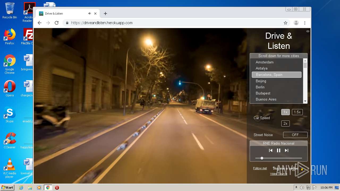The height and width of the screenshot is (191, 340).
Task: Open a new tab with the plus button
Action: tap(105, 14)
